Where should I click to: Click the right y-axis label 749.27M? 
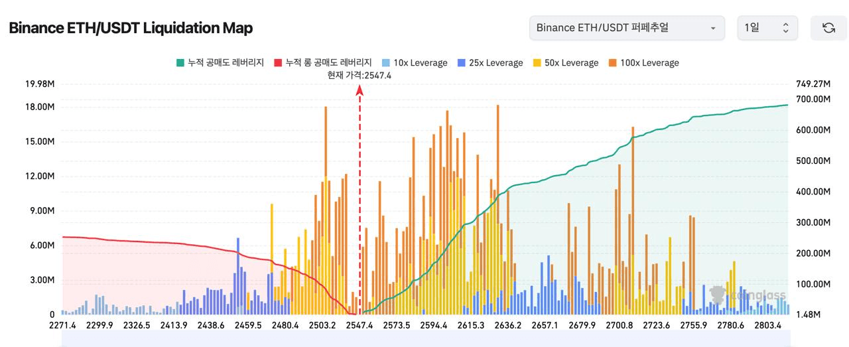pos(813,84)
